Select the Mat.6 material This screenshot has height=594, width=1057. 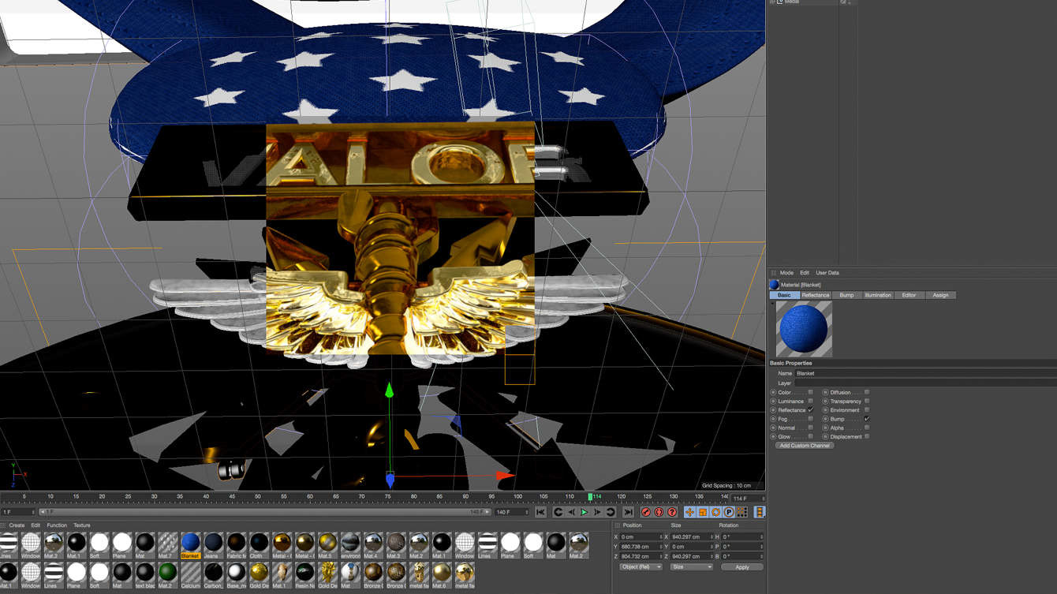point(442,575)
